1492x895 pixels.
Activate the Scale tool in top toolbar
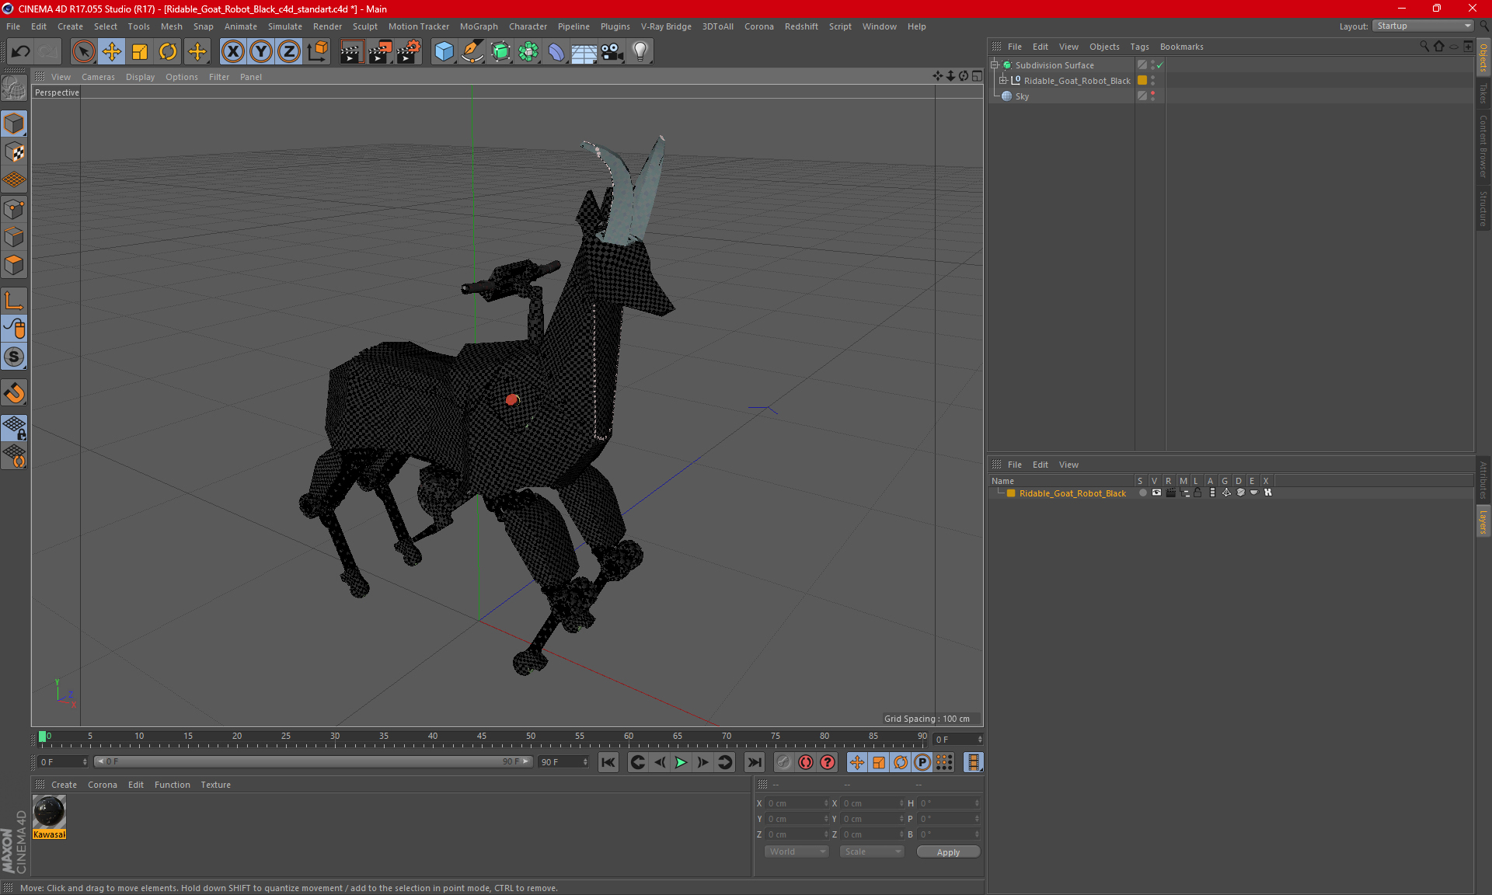click(140, 52)
